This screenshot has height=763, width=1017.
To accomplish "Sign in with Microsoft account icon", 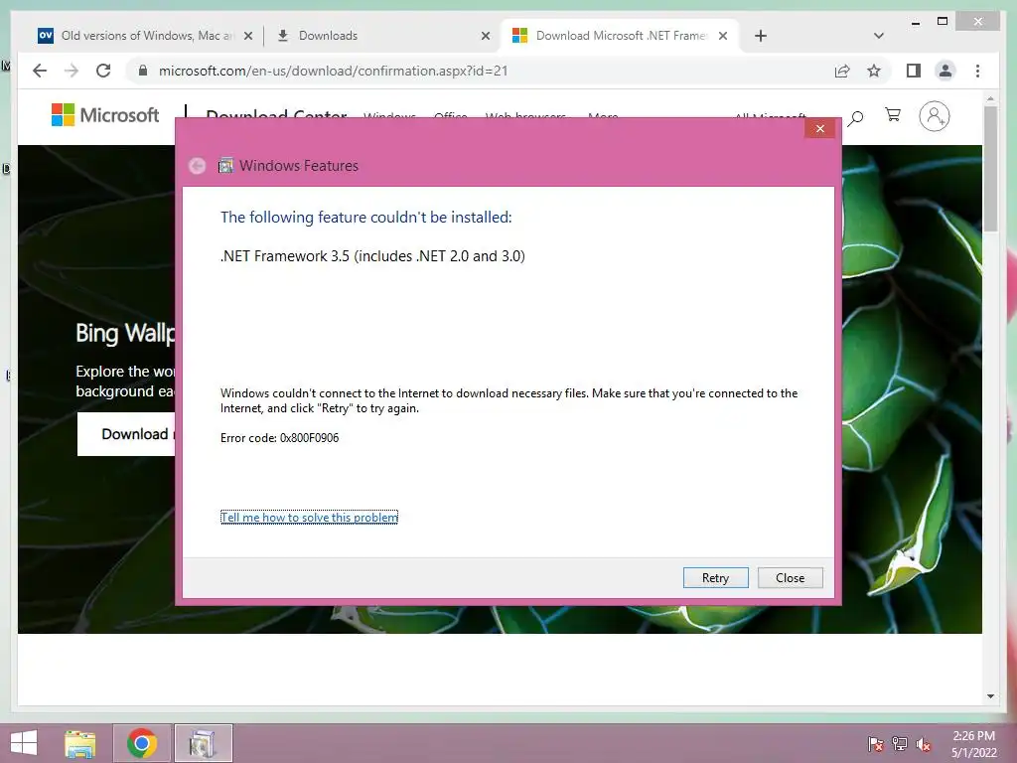I will pos(934,116).
